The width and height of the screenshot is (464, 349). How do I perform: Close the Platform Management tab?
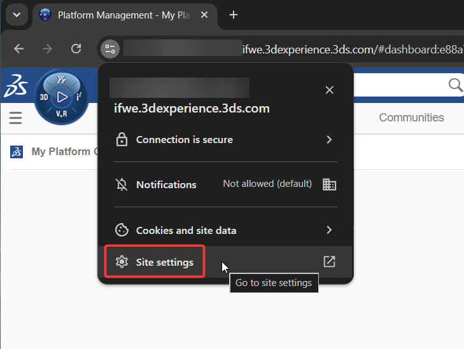coord(204,15)
